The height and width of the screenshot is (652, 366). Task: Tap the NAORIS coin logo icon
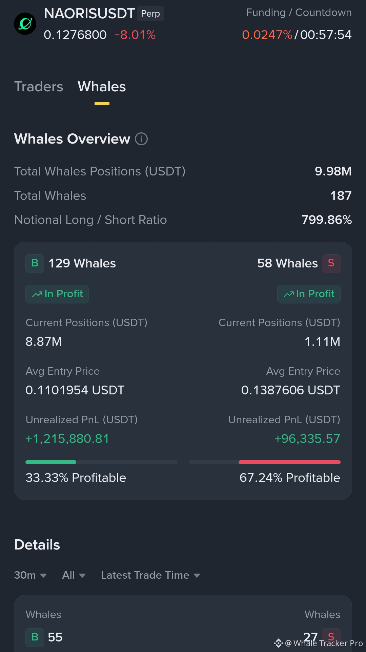[x=25, y=24]
